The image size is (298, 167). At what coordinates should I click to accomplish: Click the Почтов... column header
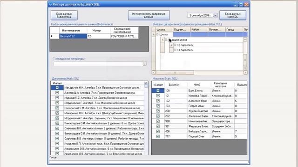217,30
